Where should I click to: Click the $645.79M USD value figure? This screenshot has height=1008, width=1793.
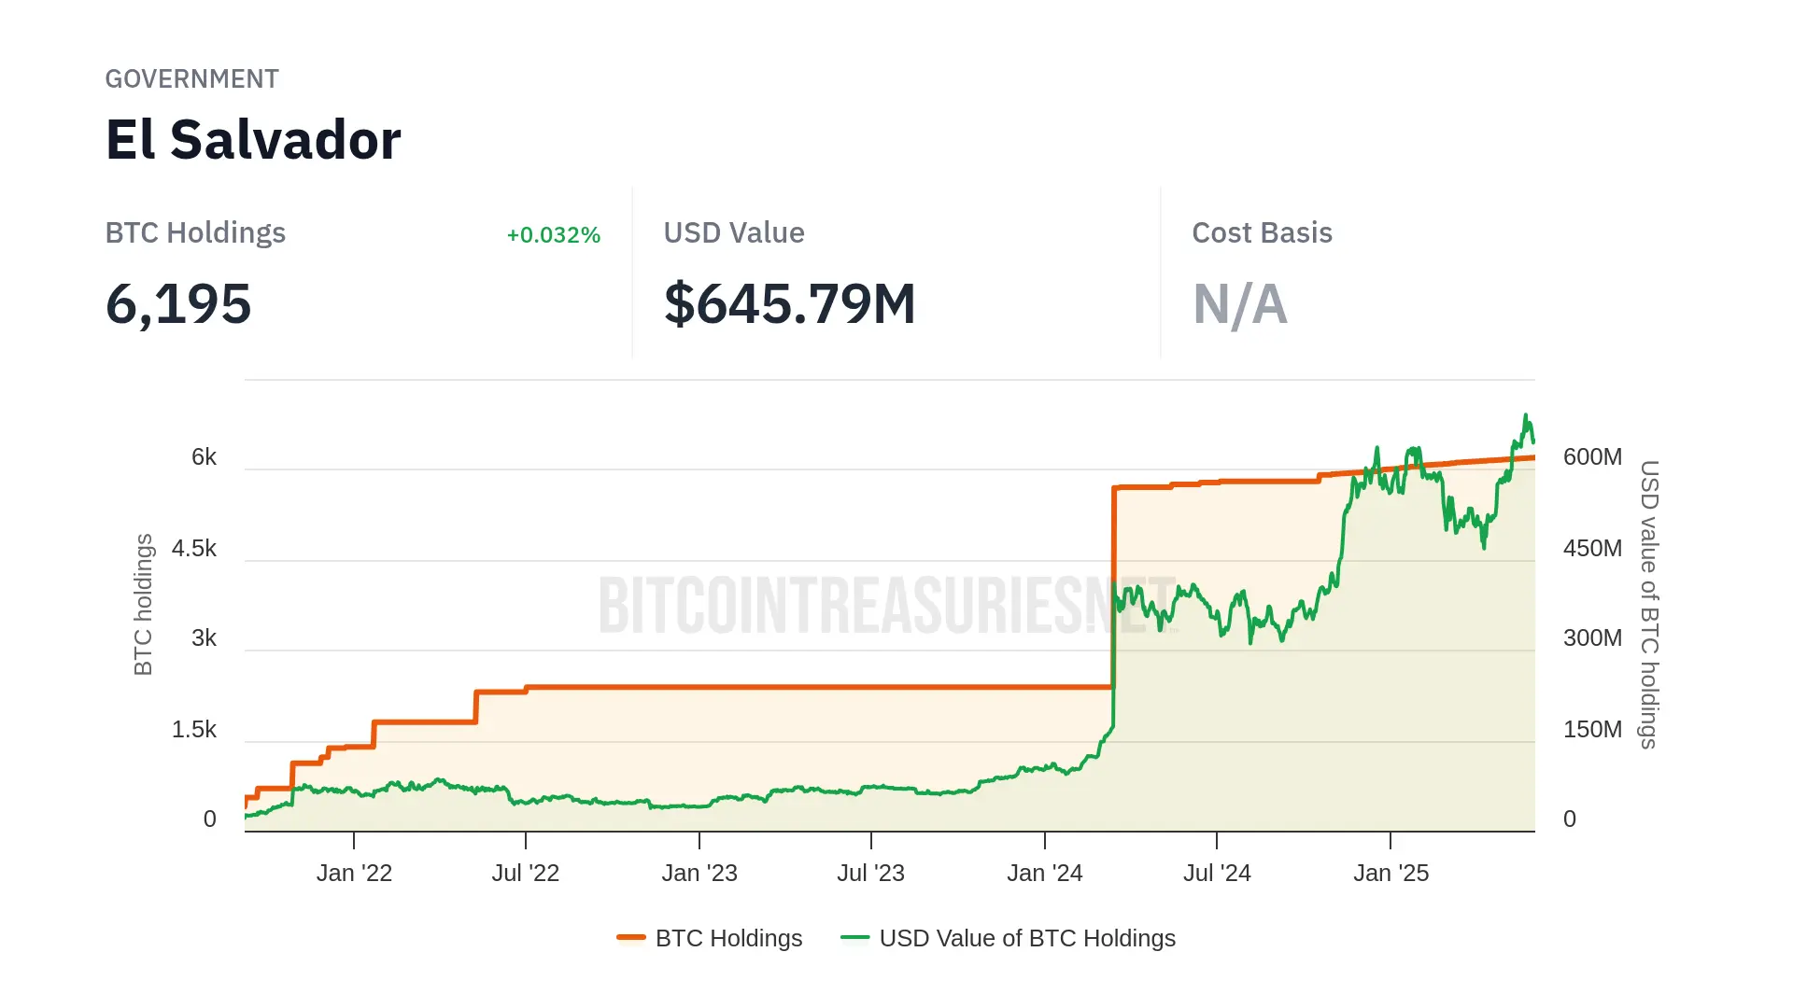point(789,304)
